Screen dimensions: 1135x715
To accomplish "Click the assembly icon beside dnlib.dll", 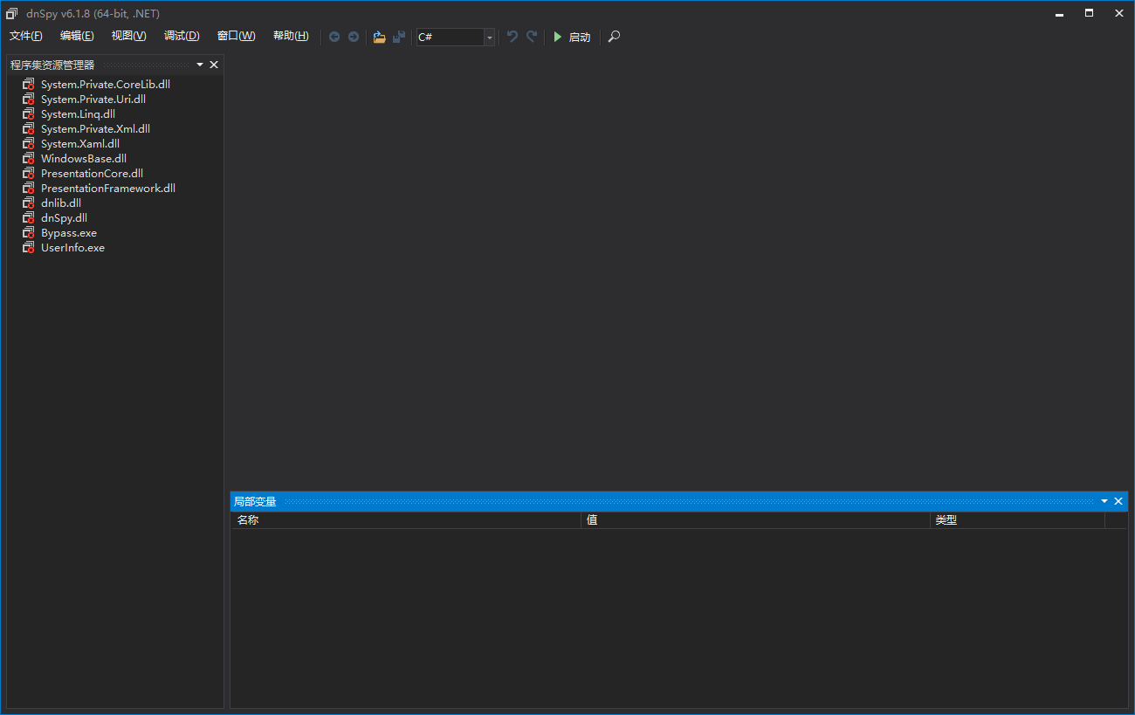I will (29, 203).
